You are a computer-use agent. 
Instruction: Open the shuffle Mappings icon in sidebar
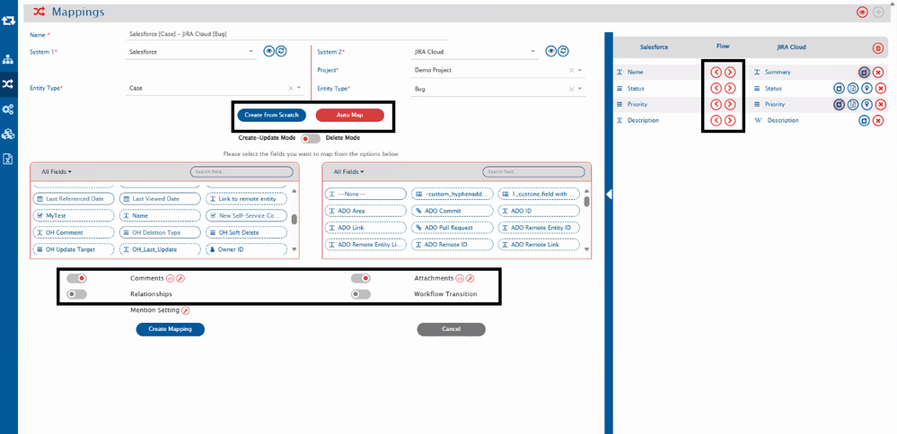8,84
